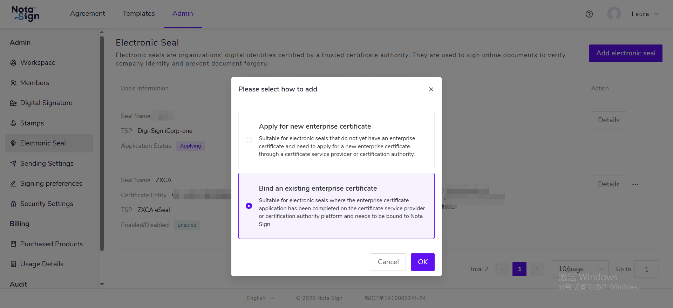Click the Sending Settings paper-plane icon
This screenshot has height=308, width=673.
[13, 163]
